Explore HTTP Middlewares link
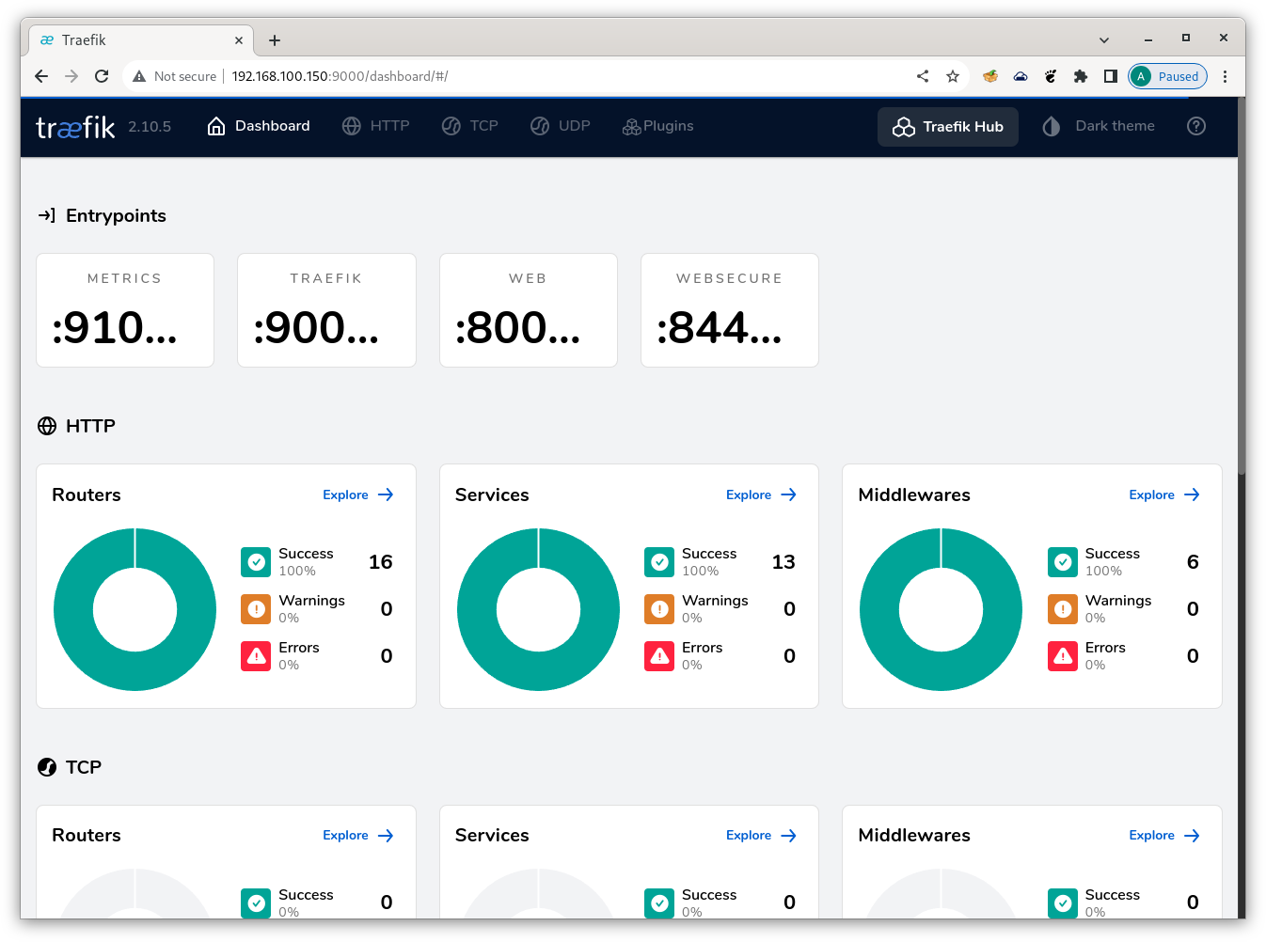1266x942 pixels. pos(1164,495)
